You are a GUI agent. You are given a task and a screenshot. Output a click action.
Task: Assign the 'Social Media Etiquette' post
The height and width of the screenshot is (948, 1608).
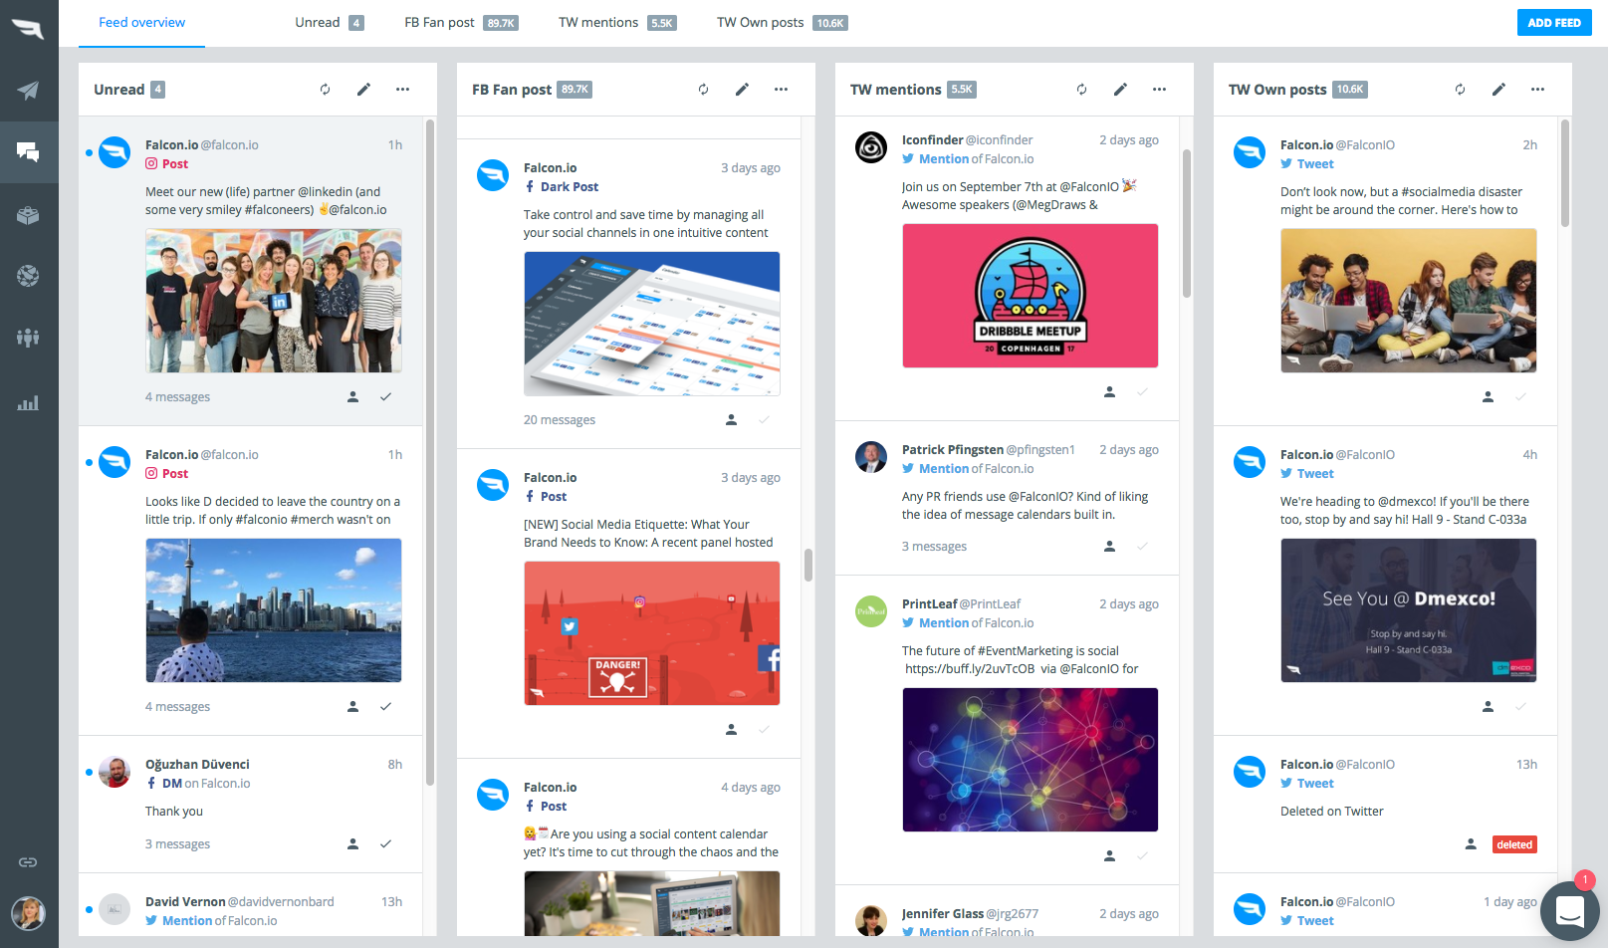tap(731, 729)
